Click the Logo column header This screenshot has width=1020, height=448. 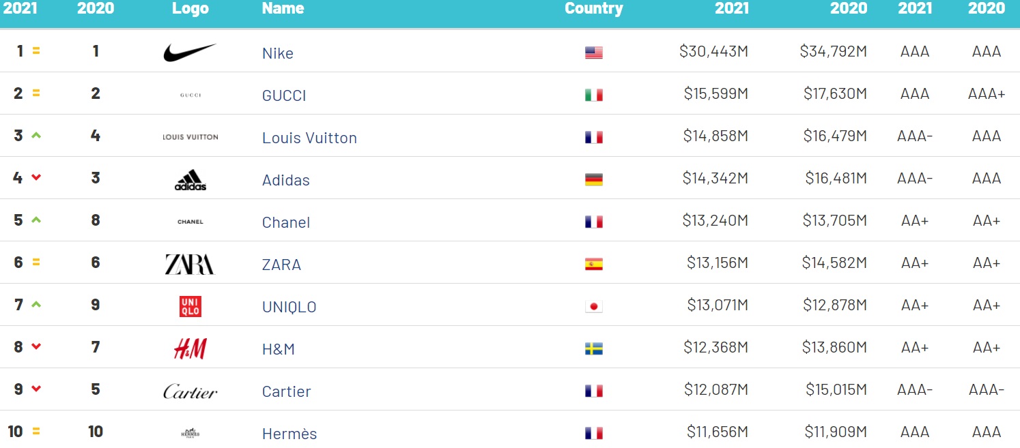[190, 8]
